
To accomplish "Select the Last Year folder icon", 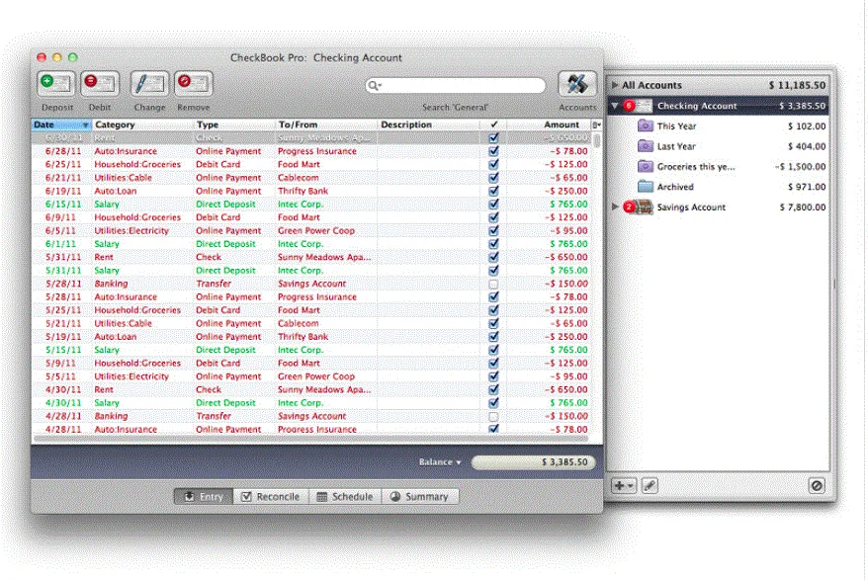I will pos(646,146).
